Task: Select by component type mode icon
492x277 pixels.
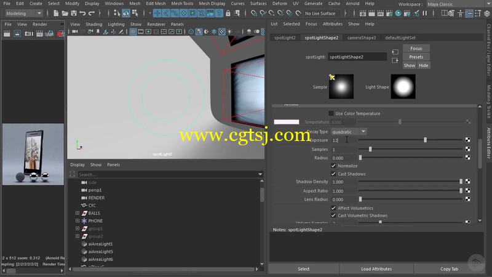Action: coord(135,13)
